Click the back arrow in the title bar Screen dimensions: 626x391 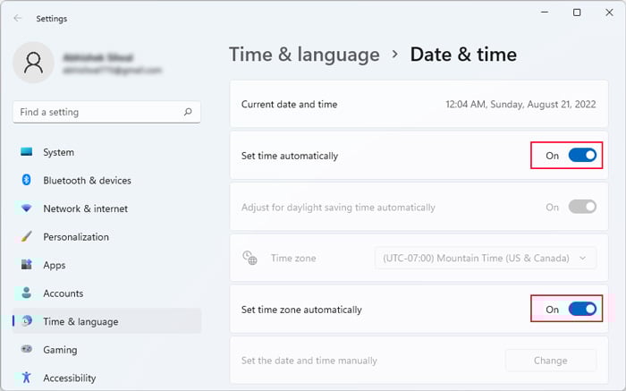18,18
